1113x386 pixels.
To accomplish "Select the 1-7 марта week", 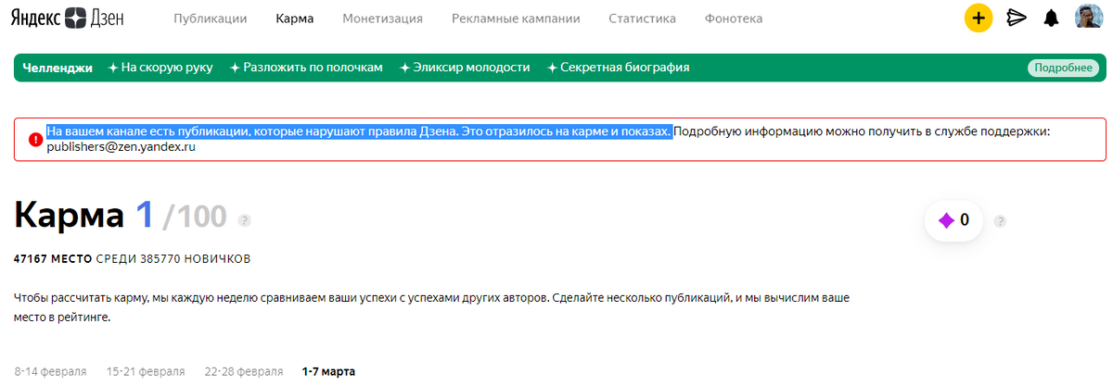I will click(328, 371).
